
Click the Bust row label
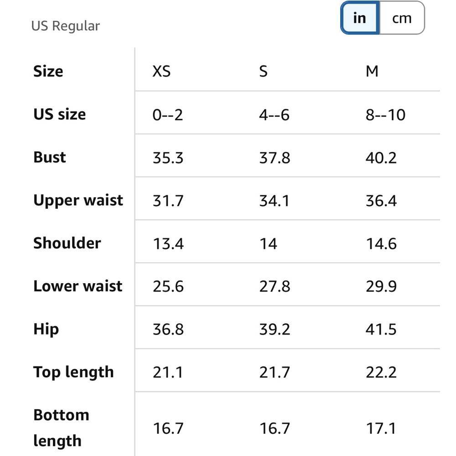pyautogui.click(x=50, y=157)
